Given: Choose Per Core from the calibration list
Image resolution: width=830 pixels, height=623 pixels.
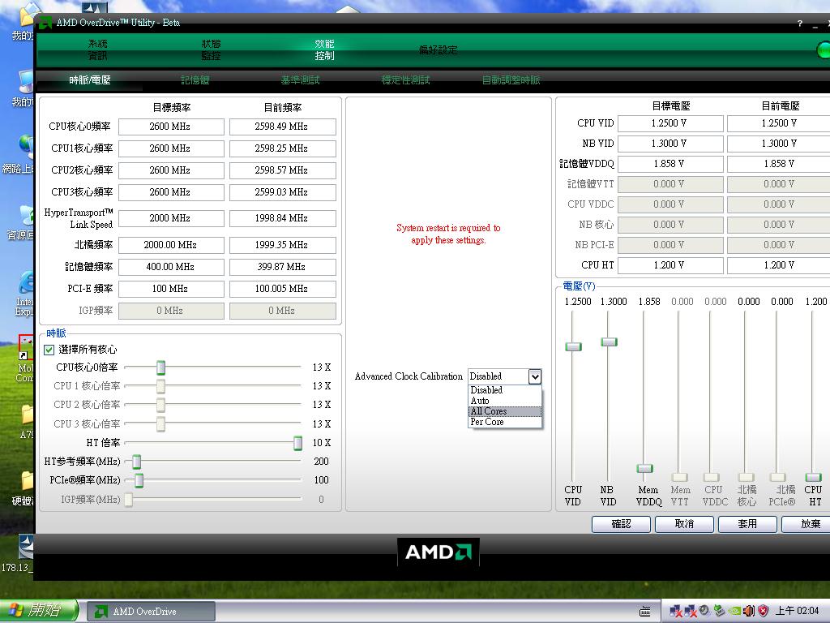Looking at the screenshot, I should pyautogui.click(x=504, y=422).
